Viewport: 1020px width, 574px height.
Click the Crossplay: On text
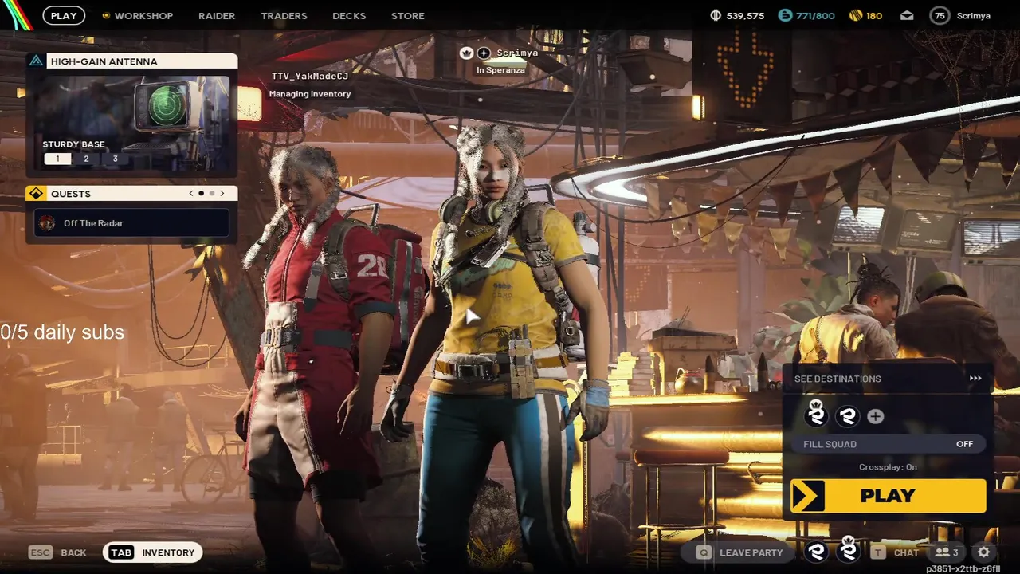pyautogui.click(x=888, y=467)
